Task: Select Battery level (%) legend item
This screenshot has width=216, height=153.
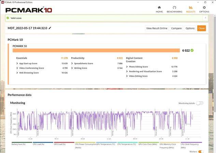Action: tap(22, 144)
